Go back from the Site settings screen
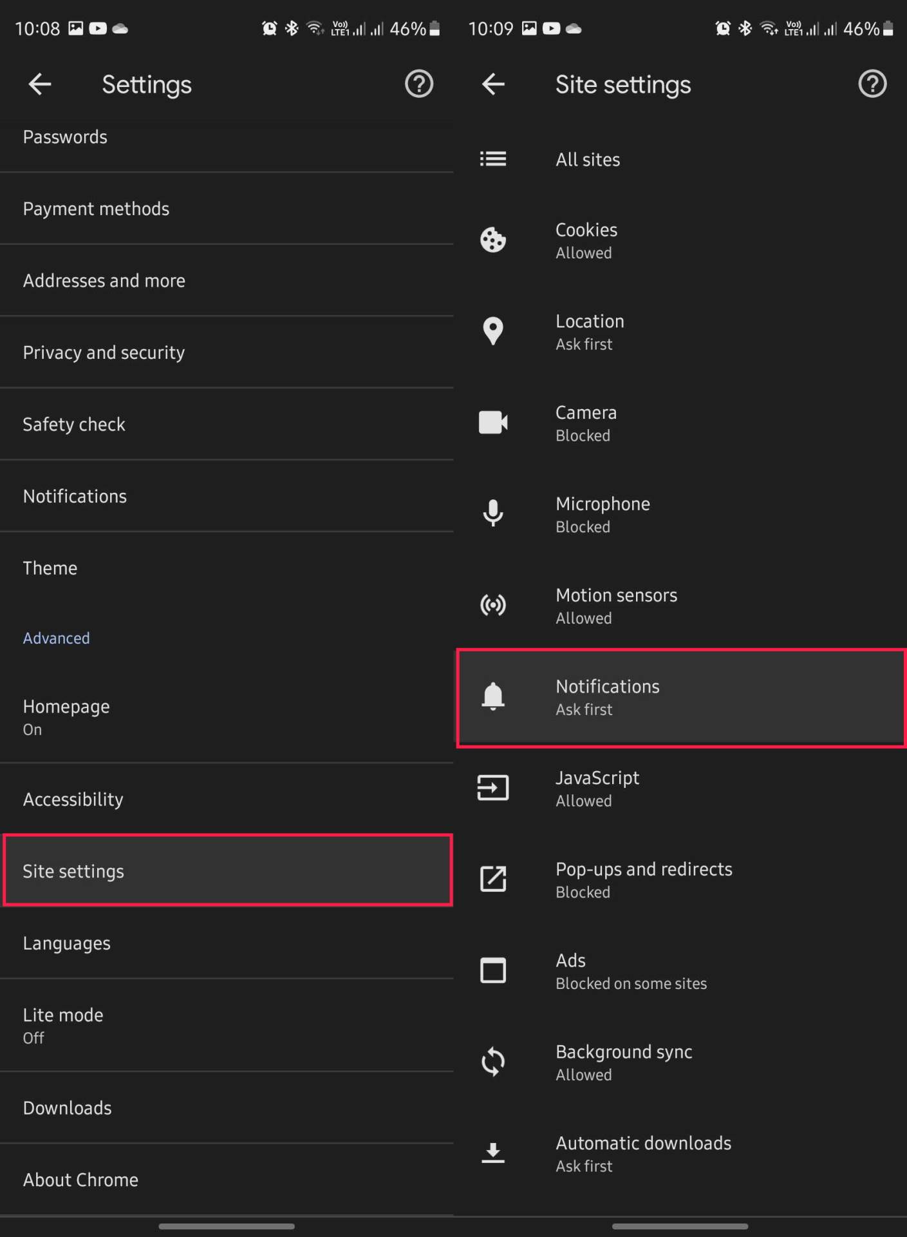The image size is (907, 1237). (x=493, y=84)
